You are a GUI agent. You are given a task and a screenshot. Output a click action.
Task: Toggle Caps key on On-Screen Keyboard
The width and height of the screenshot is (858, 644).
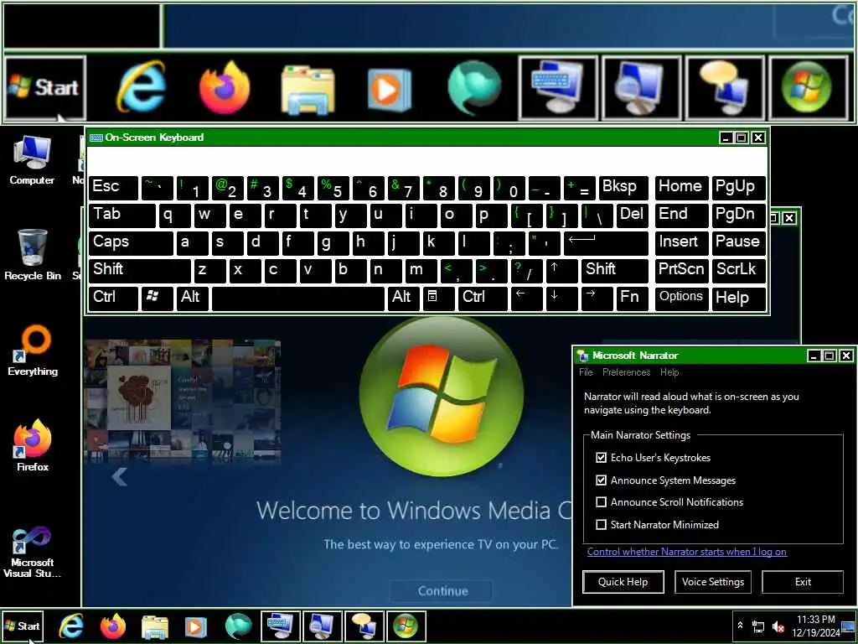(x=131, y=243)
